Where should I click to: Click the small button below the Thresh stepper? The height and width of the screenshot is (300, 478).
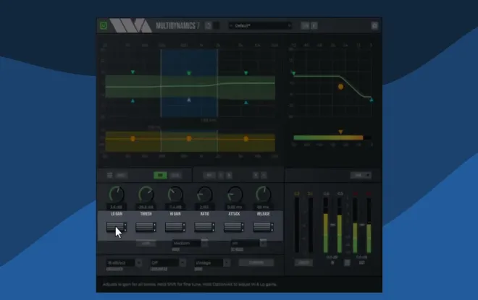tap(146, 243)
